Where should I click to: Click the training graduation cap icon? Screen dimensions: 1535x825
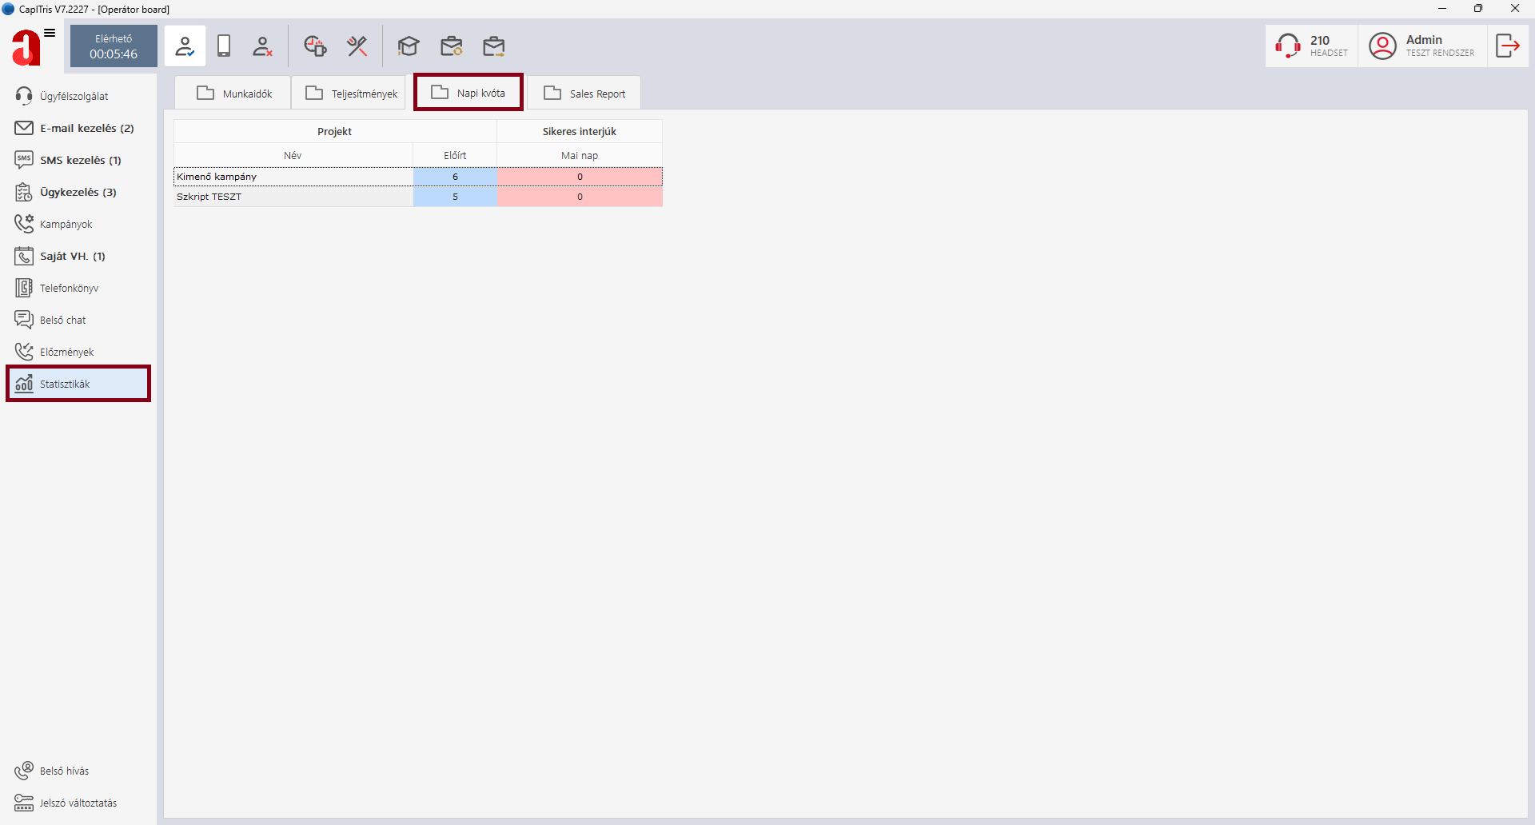tap(409, 46)
